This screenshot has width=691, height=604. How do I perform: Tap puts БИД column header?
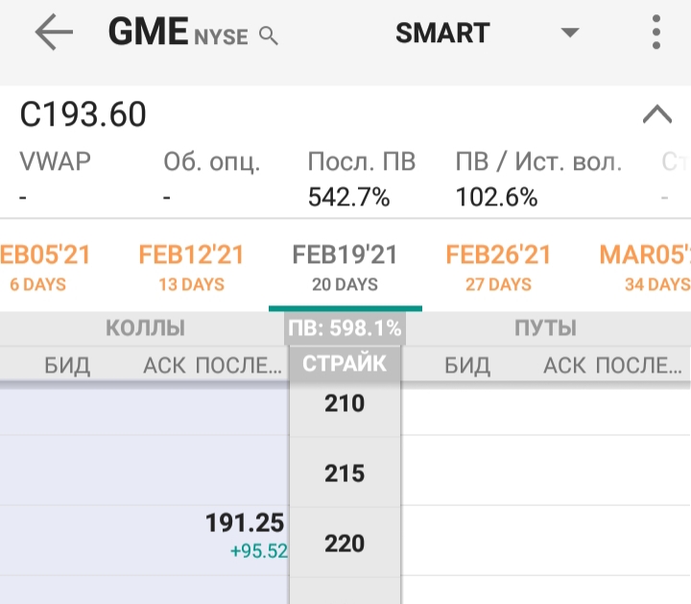point(467,366)
